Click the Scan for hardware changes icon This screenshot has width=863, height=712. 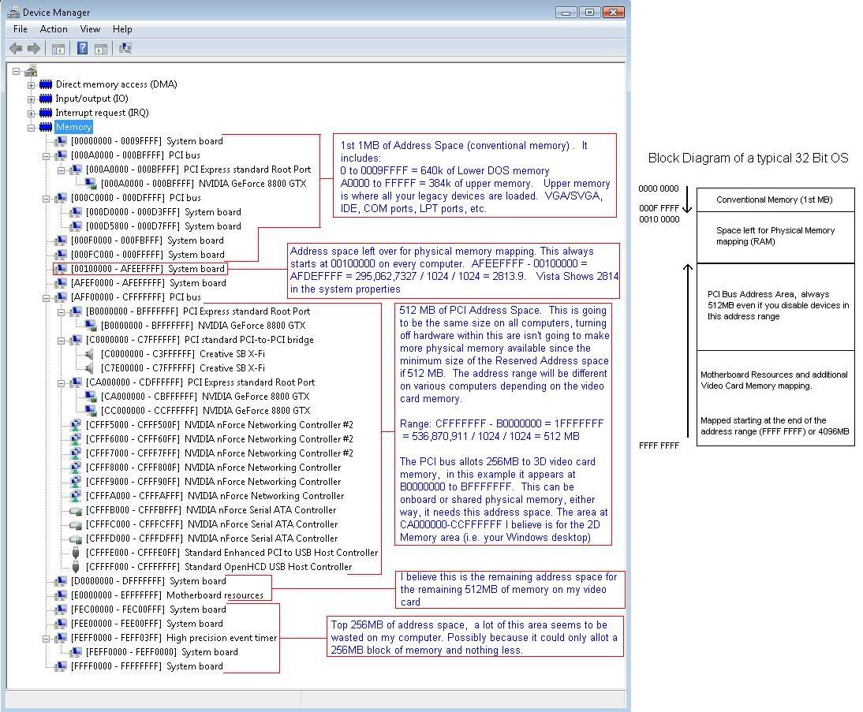tap(125, 48)
